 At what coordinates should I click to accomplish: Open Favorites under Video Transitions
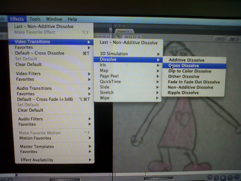[x=51, y=48]
